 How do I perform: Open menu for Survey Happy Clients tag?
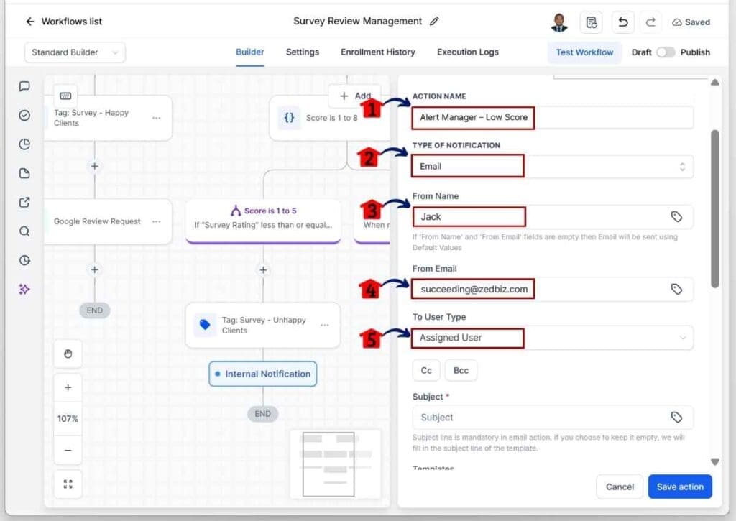coord(156,118)
